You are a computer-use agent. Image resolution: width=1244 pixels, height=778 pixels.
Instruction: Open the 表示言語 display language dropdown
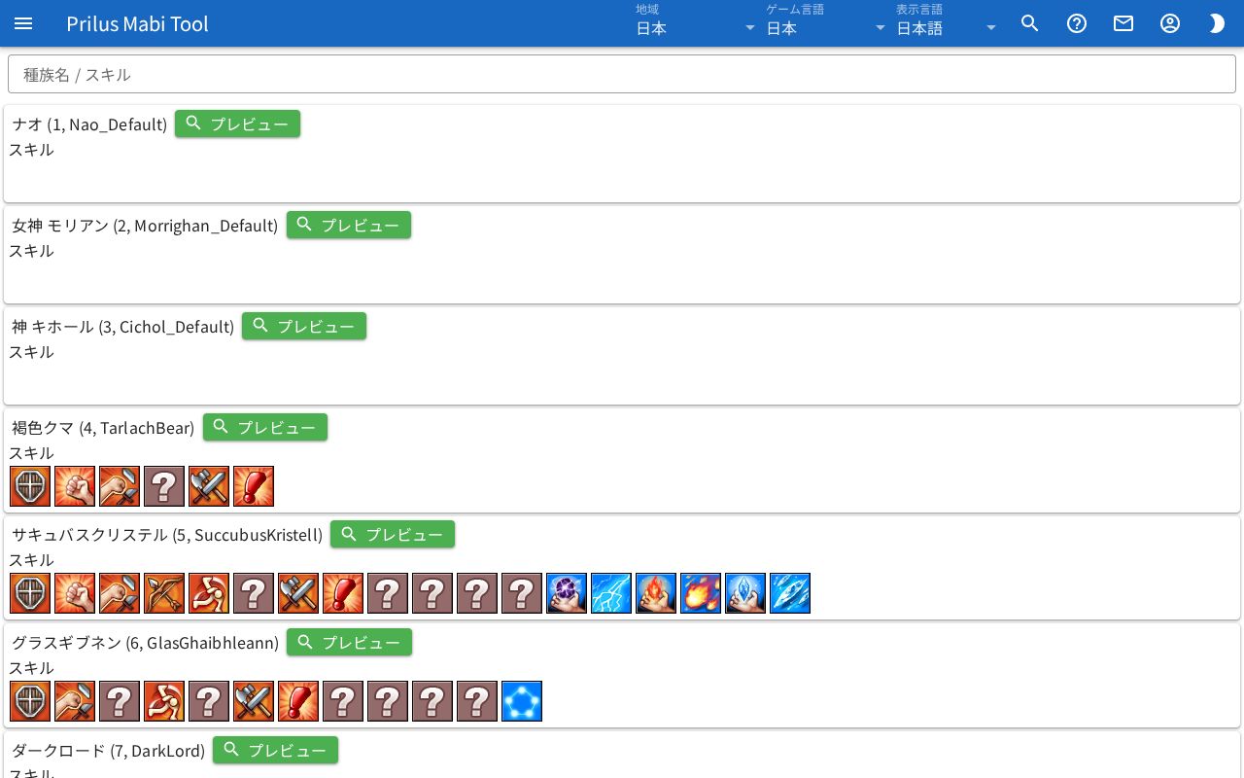[x=947, y=22]
